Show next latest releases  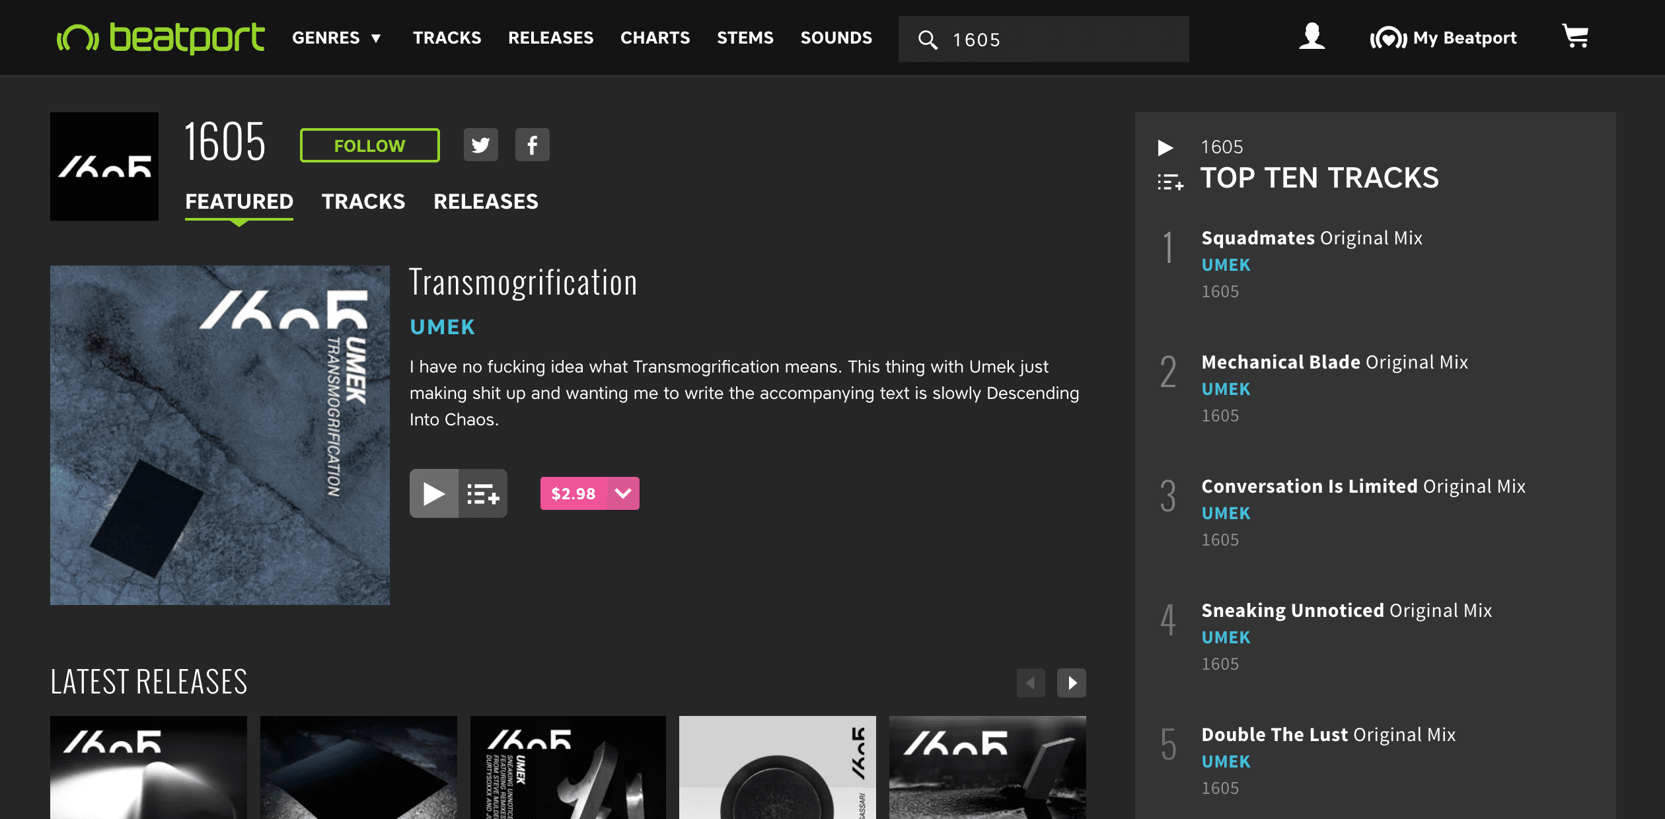click(1072, 683)
